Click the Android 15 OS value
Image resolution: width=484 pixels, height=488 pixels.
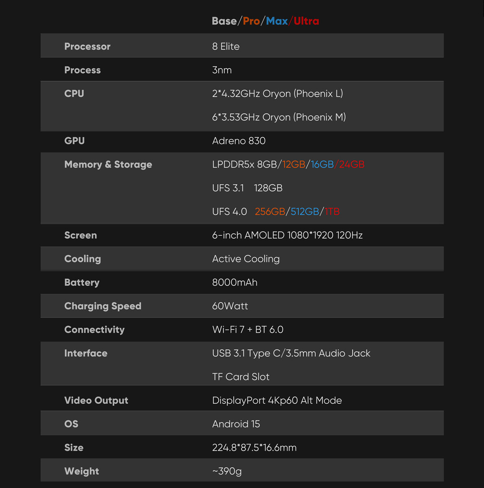point(236,424)
